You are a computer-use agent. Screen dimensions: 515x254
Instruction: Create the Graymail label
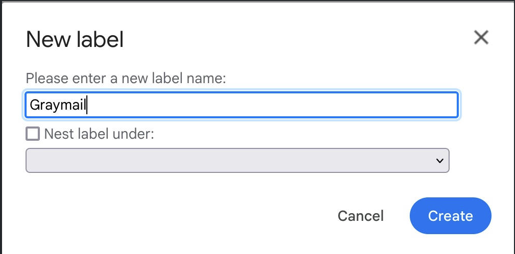coord(450,216)
